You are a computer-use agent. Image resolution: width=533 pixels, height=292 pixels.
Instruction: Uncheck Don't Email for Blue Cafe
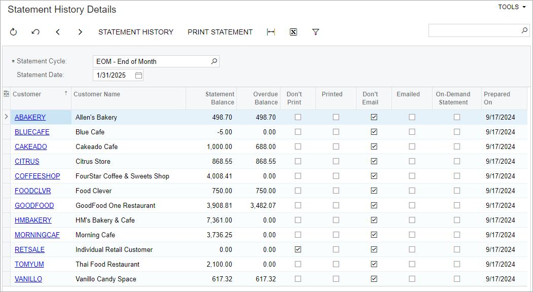click(374, 132)
